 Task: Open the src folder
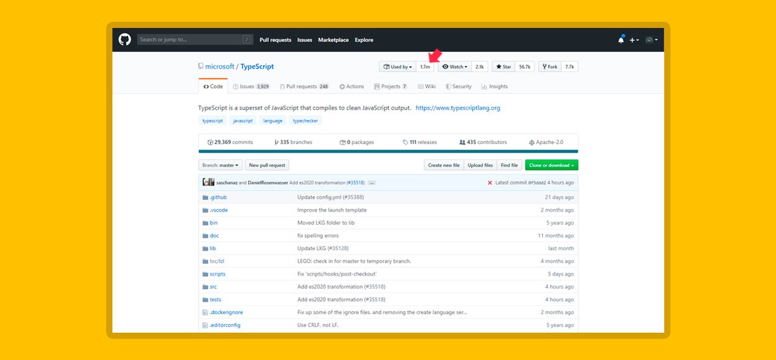point(214,287)
